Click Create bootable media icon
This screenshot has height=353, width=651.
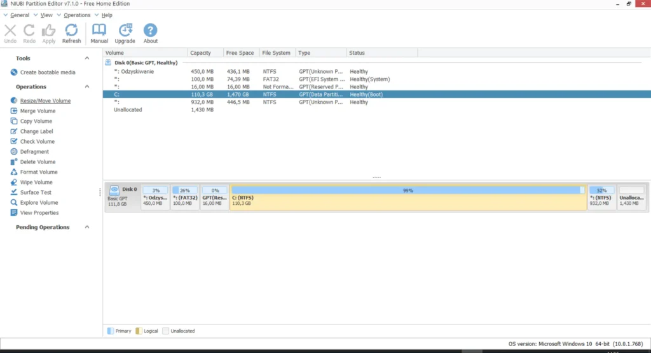[14, 73]
